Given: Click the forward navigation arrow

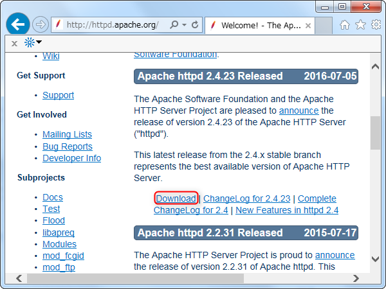Looking at the screenshot, I should (41, 24).
